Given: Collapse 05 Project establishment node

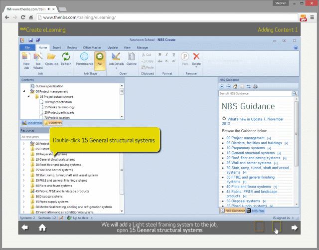Looking at the screenshot, I should click(x=29, y=97).
